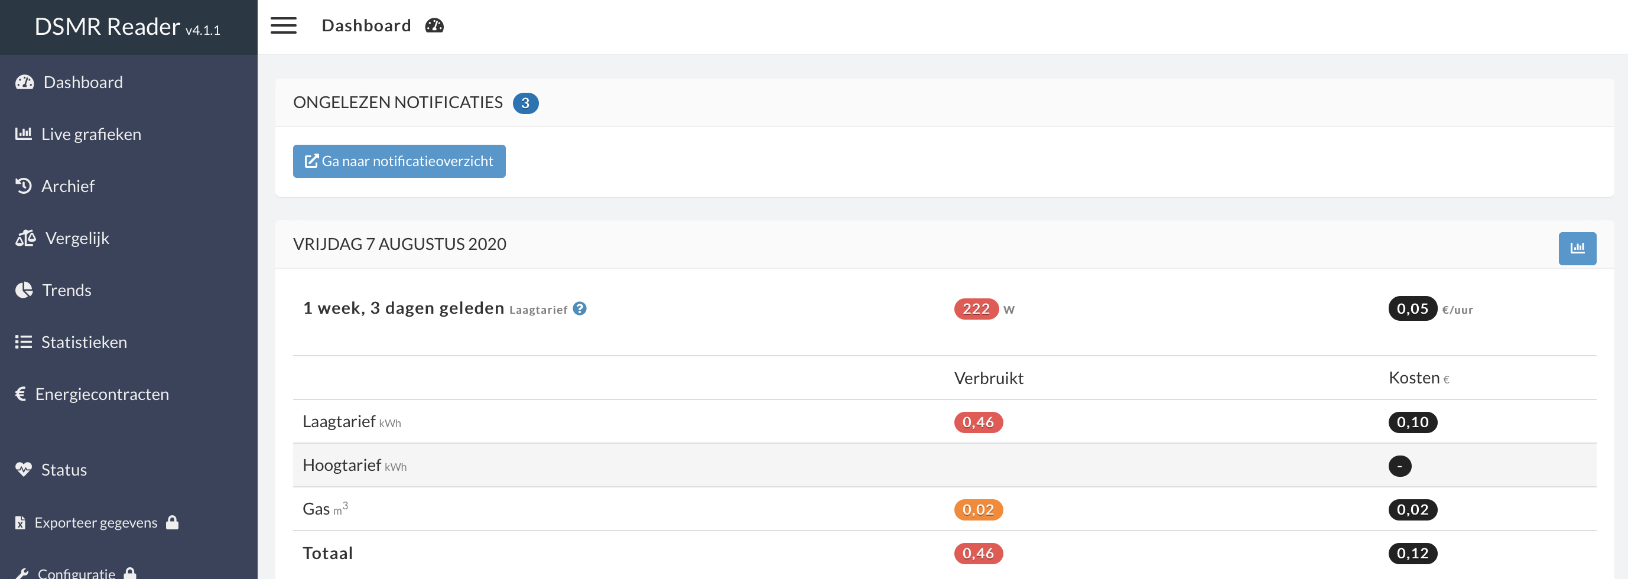Select the Dashboard gauge icon in sidebar
The image size is (1628, 579).
point(24,82)
